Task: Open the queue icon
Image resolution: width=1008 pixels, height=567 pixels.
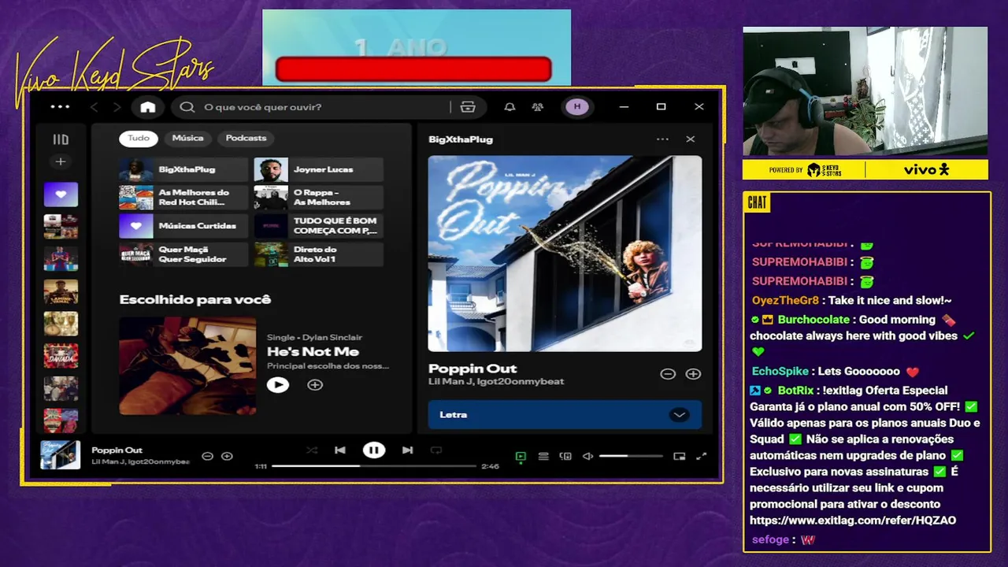Action: (543, 456)
